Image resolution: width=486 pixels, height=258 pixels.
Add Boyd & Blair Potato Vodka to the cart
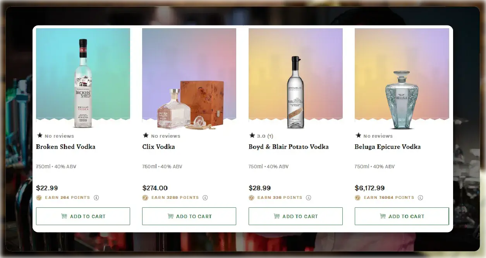[x=295, y=216]
